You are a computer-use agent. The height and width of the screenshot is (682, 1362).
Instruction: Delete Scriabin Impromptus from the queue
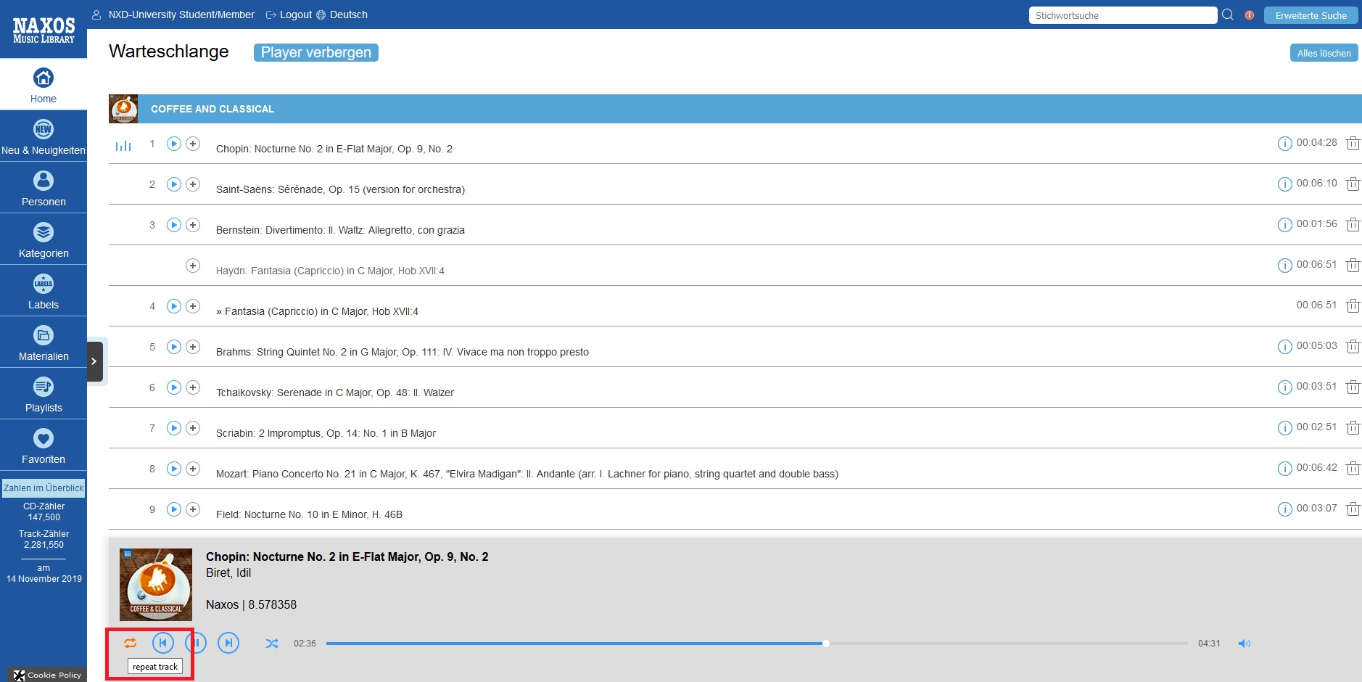(x=1353, y=428)
